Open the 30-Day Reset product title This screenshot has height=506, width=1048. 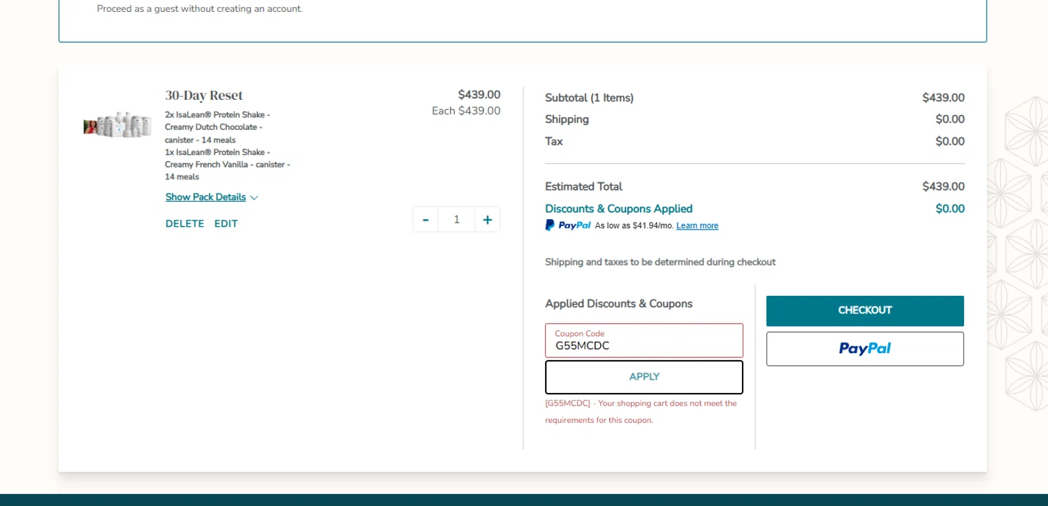click(204, 95)
